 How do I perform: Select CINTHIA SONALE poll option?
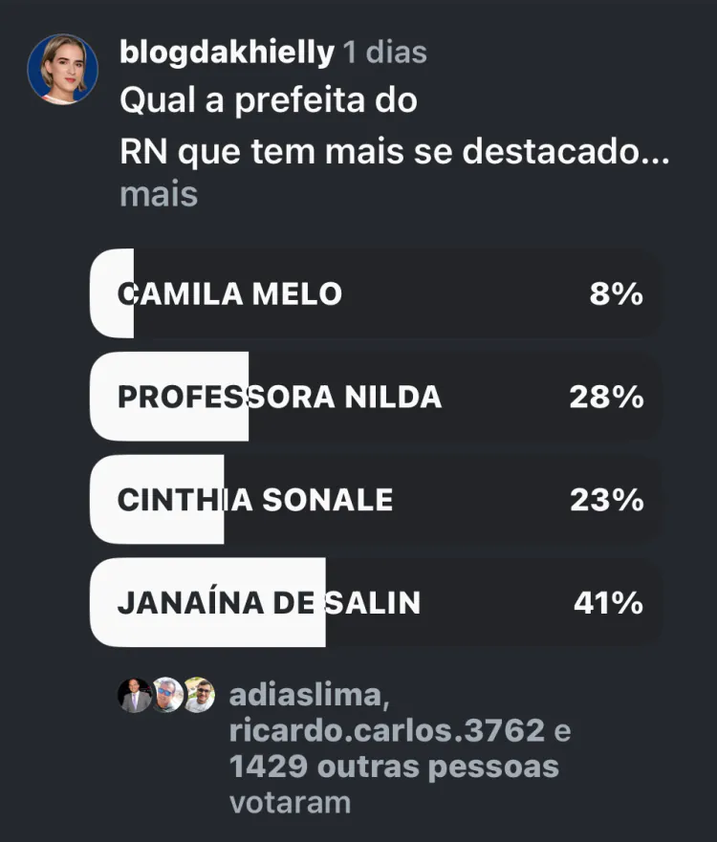coord(377,500)
